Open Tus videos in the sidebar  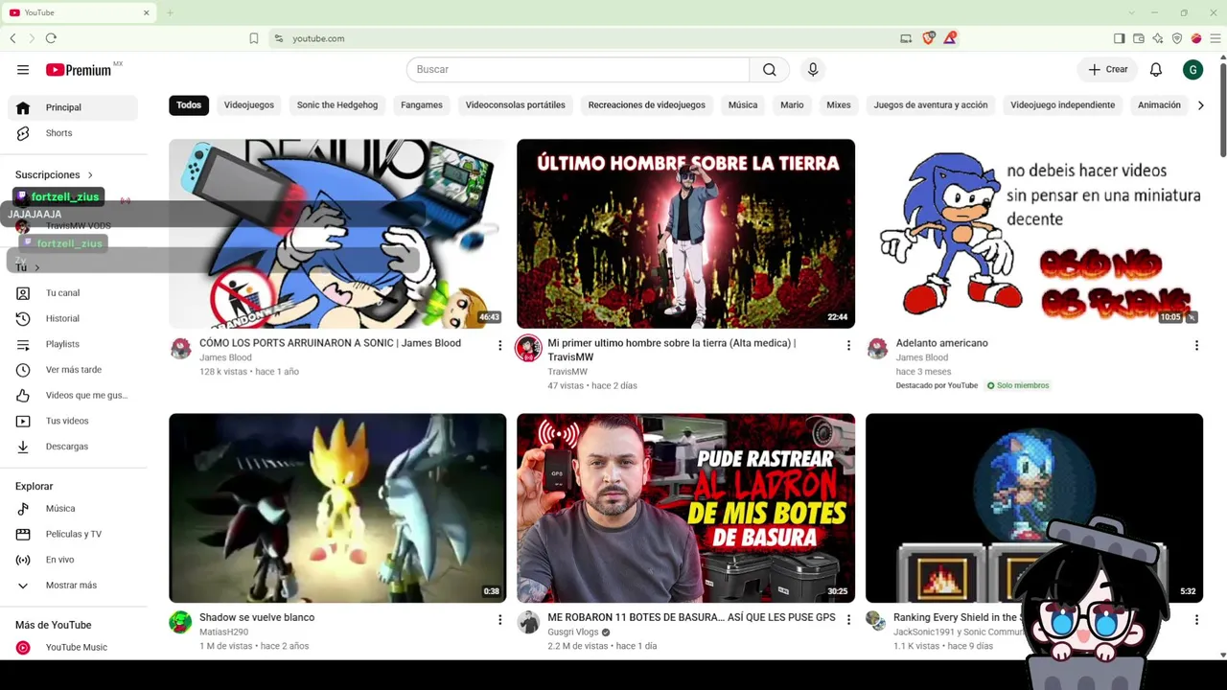click(73, 421)
